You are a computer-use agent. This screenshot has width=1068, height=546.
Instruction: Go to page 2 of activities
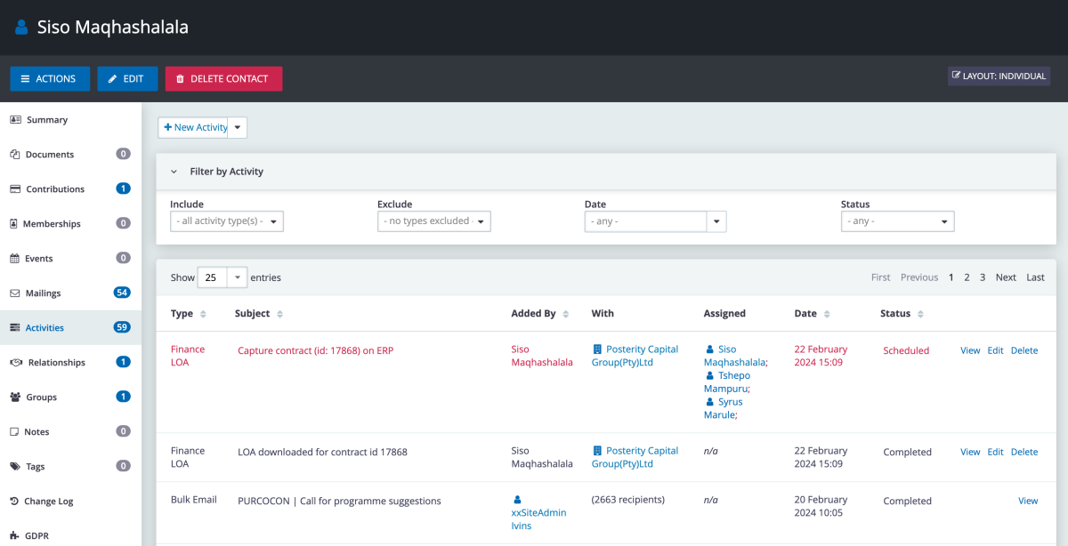tap(967, 277)
